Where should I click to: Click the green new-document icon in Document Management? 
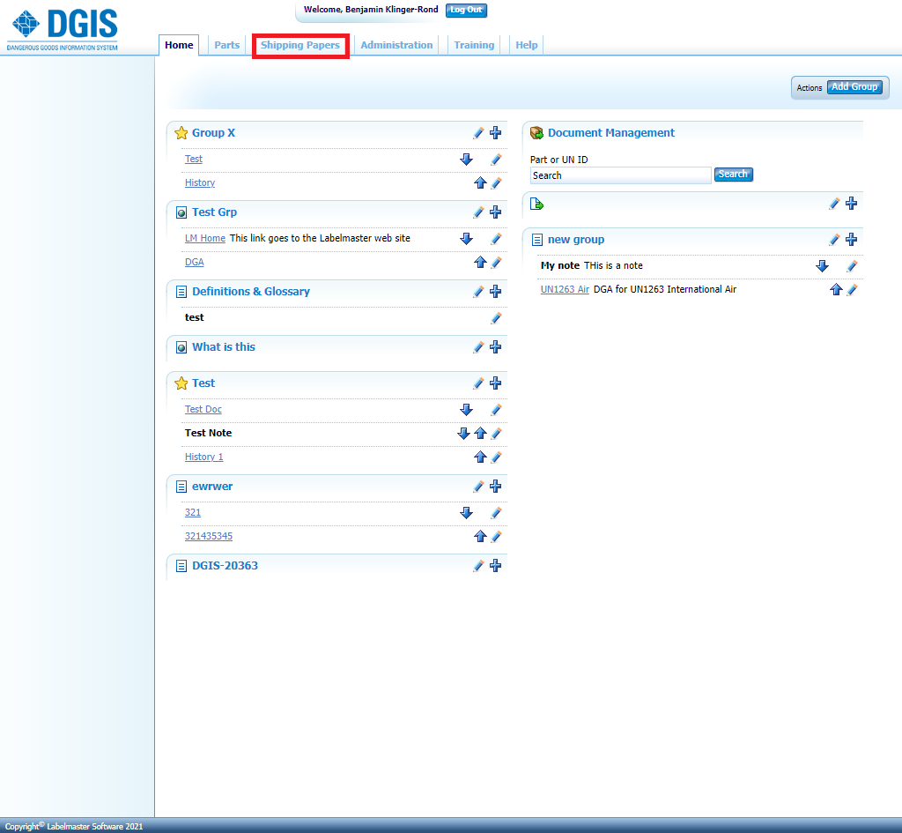537,204
